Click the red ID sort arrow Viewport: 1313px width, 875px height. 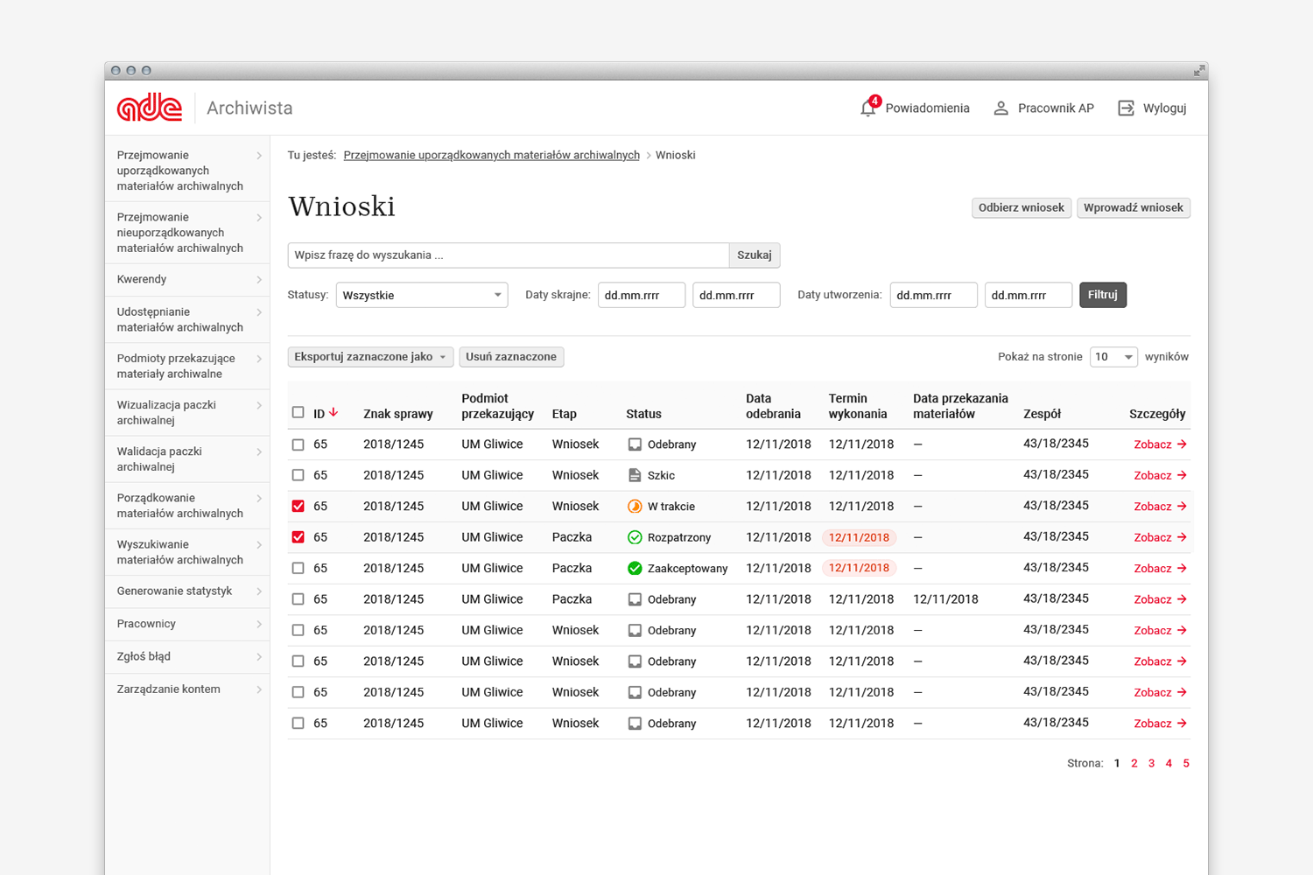[334, 412]
